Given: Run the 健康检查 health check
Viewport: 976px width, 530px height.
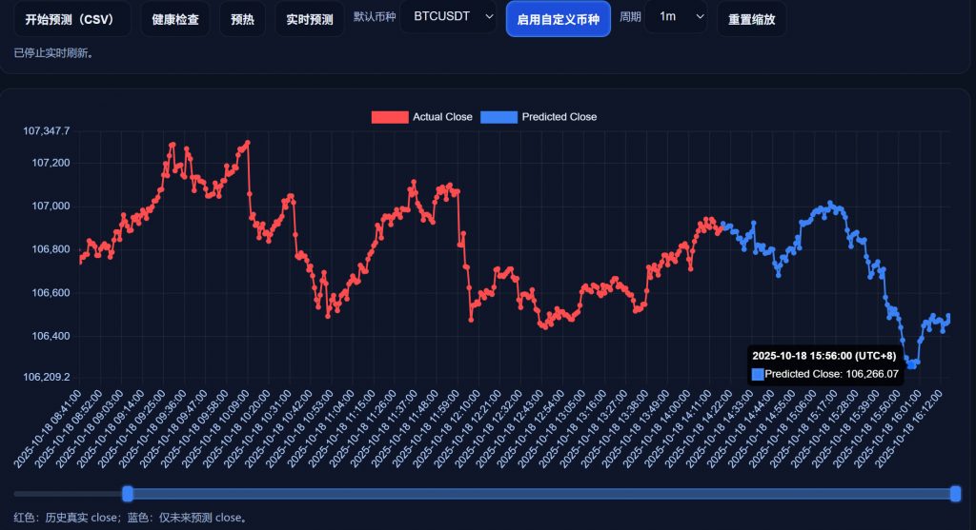Looking at the screenshot, I should pos(175,19).
